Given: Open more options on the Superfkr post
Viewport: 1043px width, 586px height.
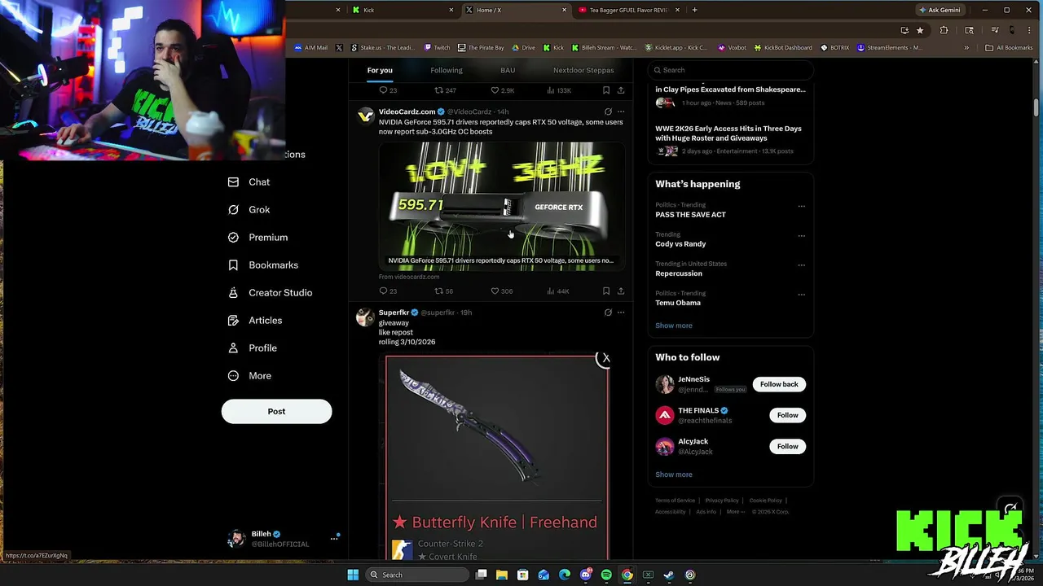Looking at the screenshot, I should point(621,313).
